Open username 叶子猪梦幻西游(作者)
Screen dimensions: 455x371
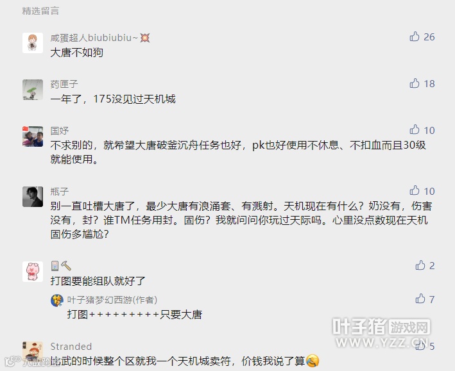coord(112,300)
